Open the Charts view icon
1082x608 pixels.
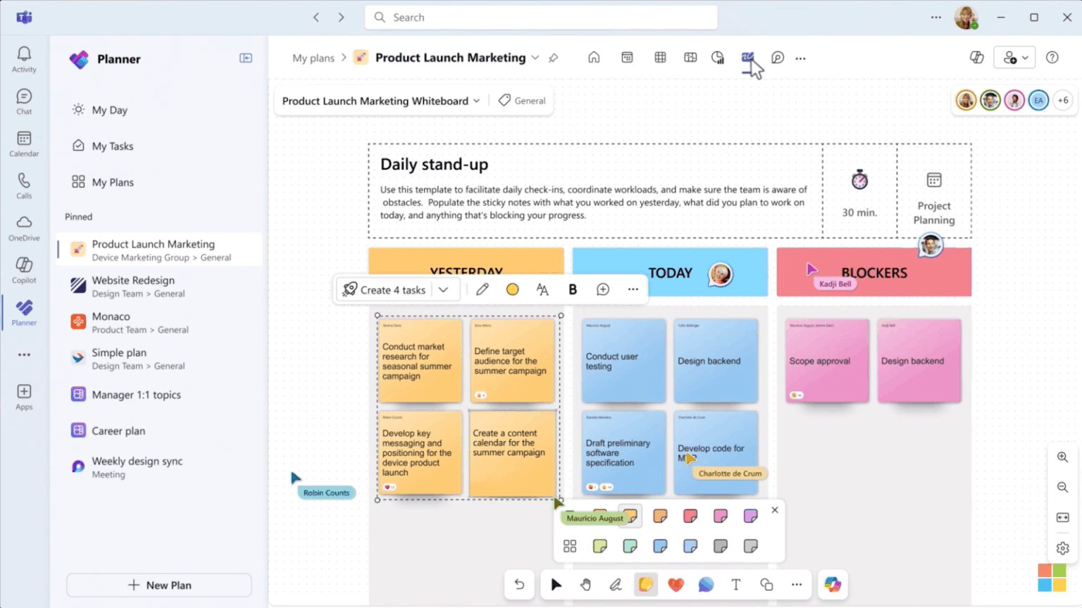click(x=717, y=58)
